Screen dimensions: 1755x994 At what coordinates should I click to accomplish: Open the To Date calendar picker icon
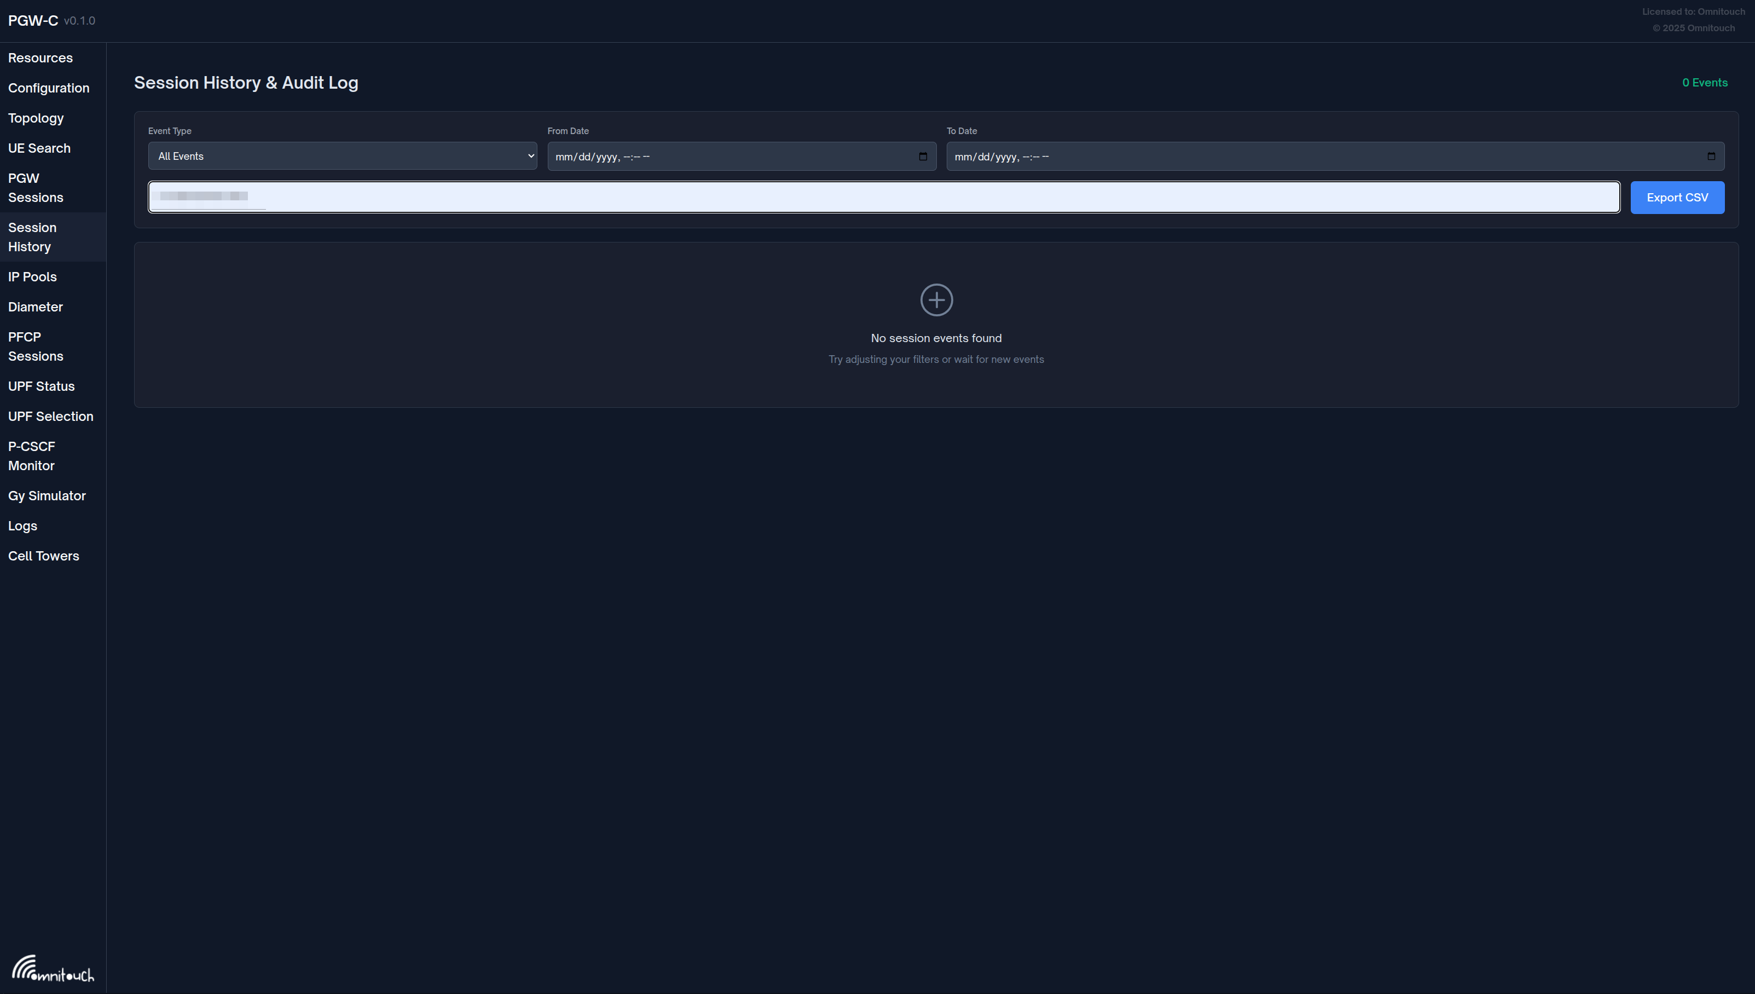1711,157
